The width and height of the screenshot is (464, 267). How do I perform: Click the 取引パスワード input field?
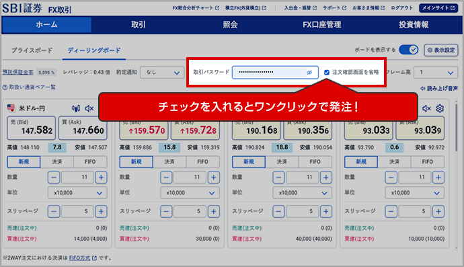(275, 72)
